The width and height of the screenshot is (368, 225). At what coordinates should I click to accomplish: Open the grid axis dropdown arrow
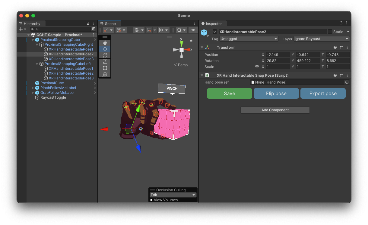click(x=142, y=30)
